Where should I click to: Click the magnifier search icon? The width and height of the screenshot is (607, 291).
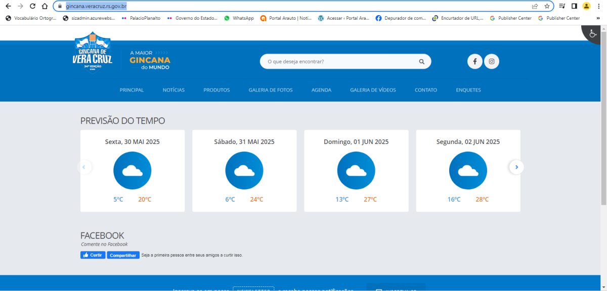coord(422,62)
